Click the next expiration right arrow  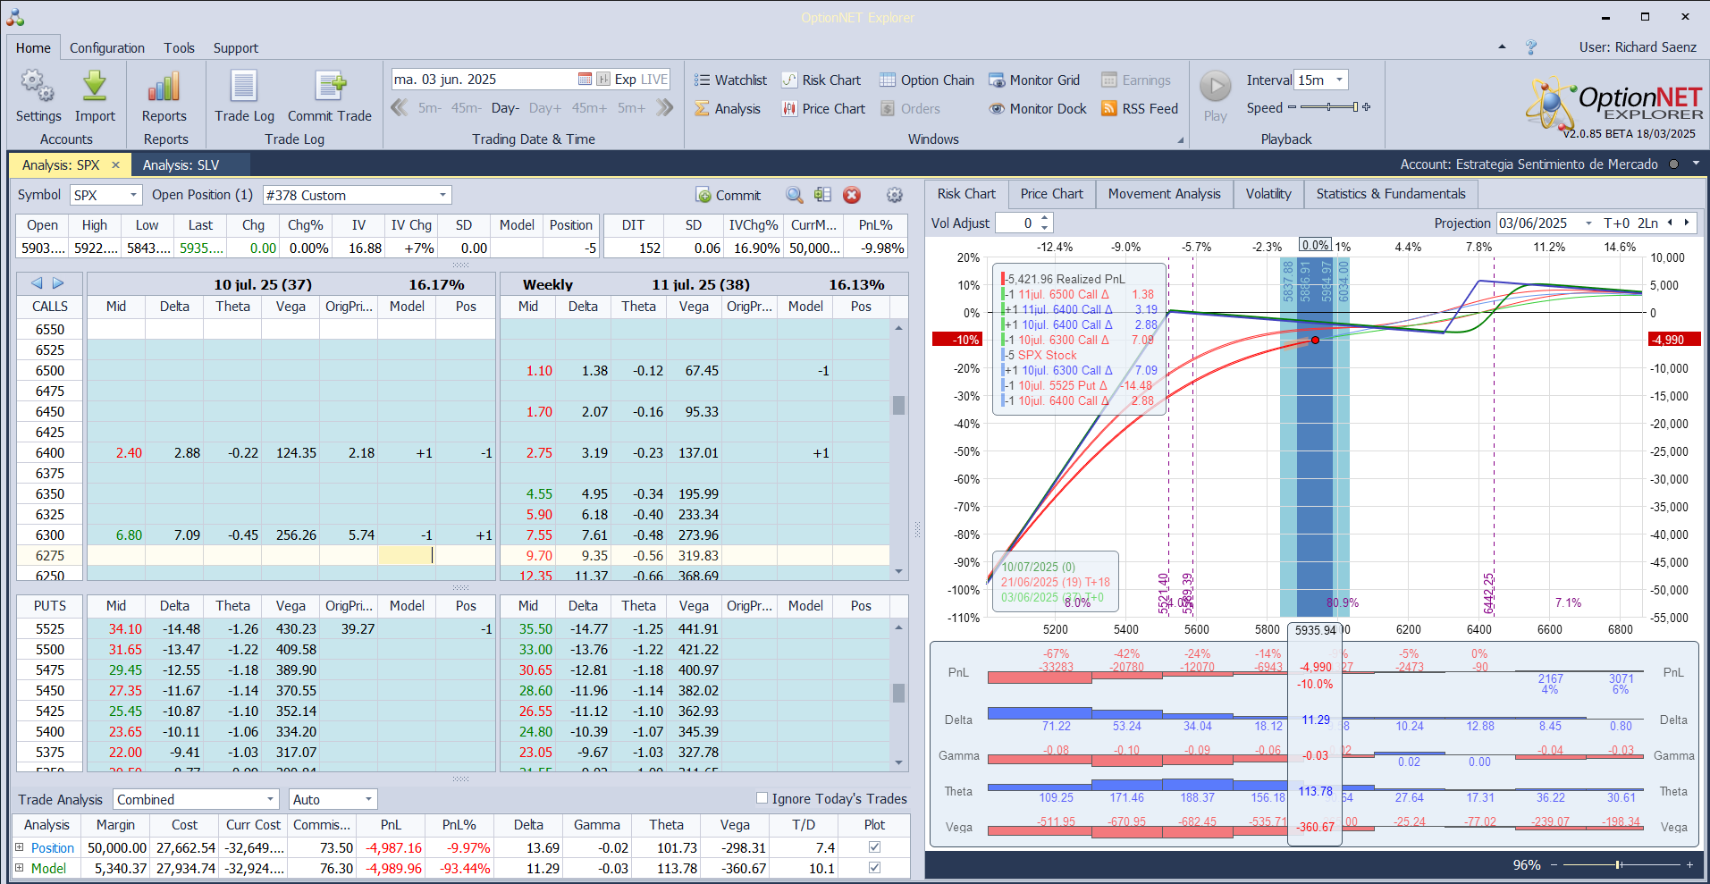[x=58, y=283]
